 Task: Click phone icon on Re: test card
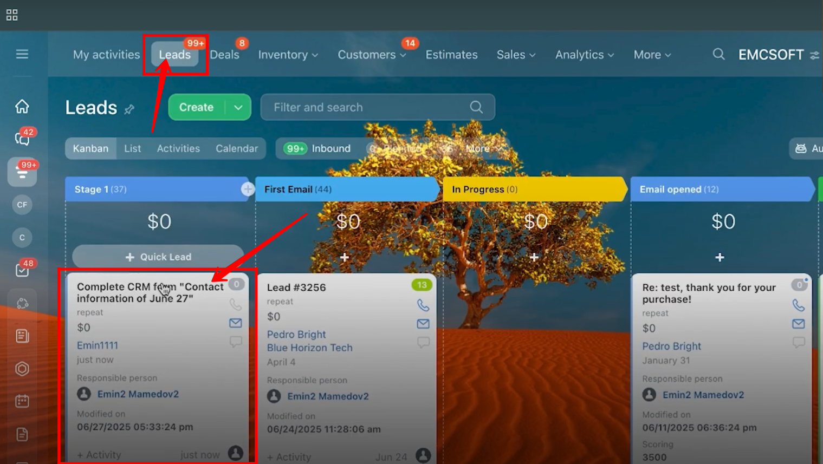point(799,305)
